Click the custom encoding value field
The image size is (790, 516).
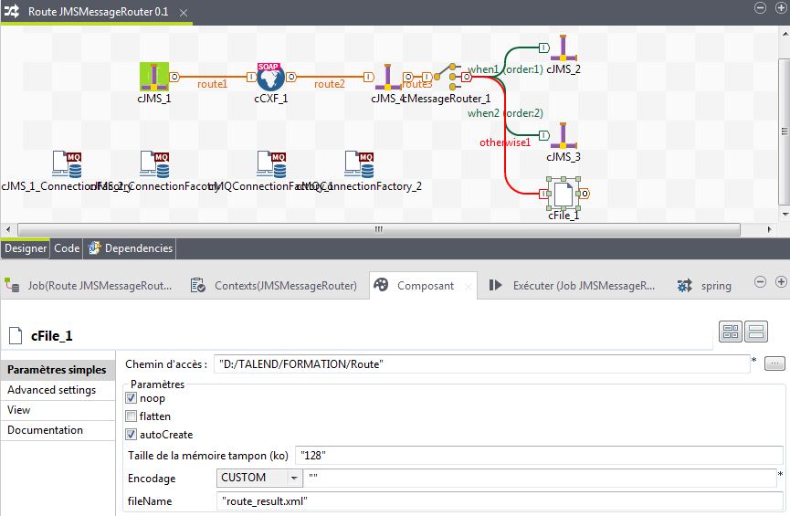tap(540, 478)
